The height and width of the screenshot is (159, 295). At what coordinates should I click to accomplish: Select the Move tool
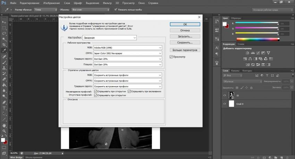click(x=4, y=22)
